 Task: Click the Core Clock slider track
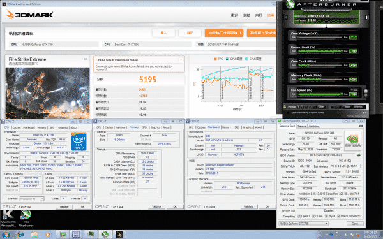(x=320, y=66)
